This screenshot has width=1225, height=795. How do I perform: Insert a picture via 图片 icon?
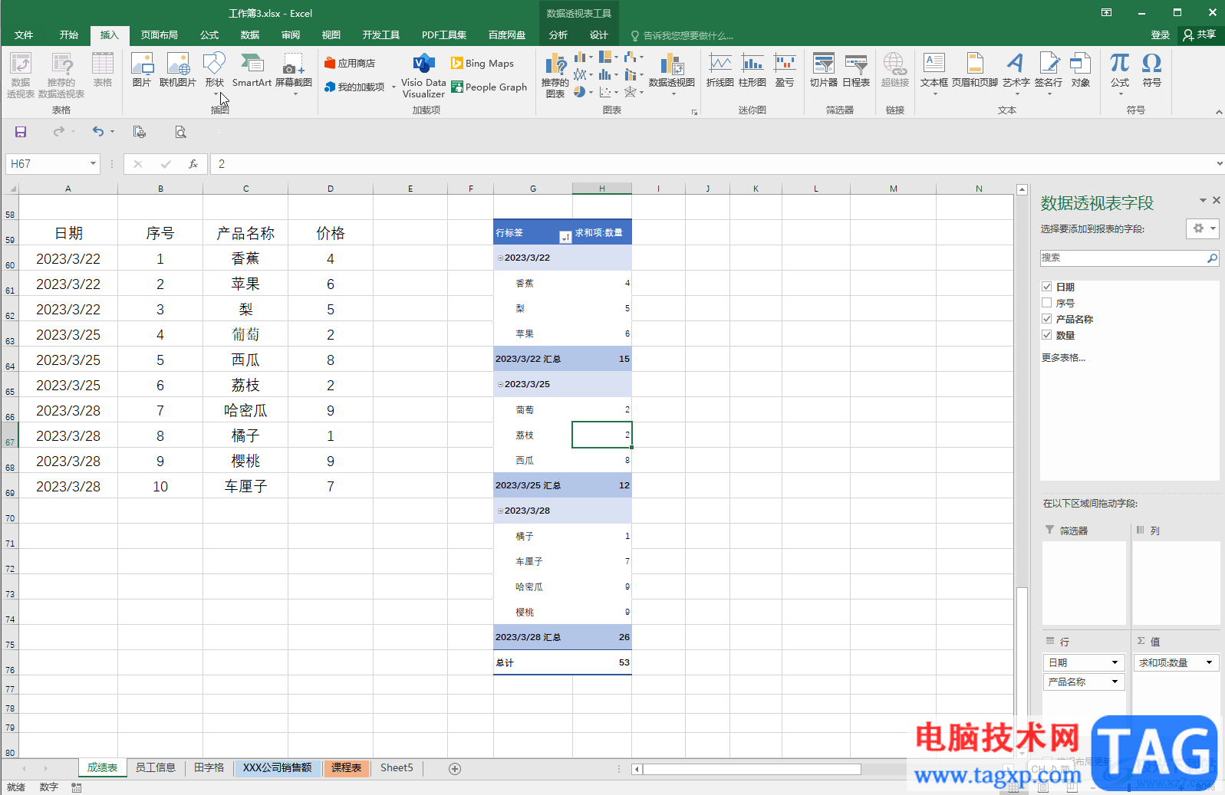tap(142, 70)
